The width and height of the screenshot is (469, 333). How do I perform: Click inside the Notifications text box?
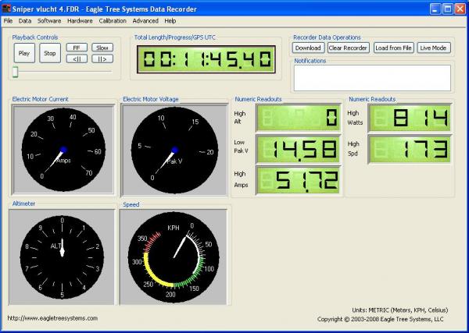pos(372,78)
